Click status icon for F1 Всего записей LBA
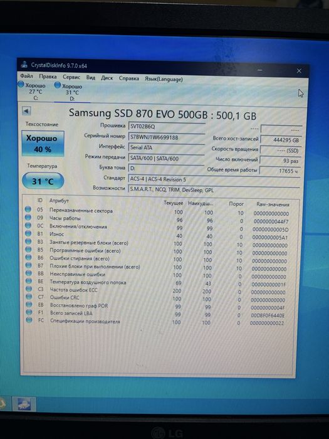The height and width of the screenshot is (439, 329). coord(29,312)
